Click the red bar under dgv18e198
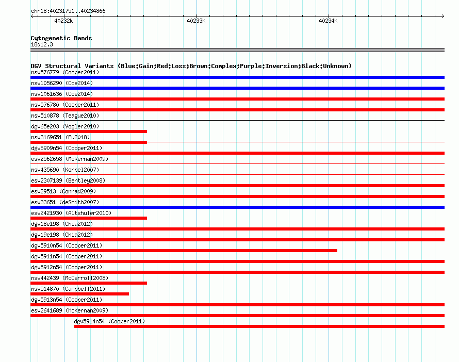The image size is (459, 362). tap(237, 229)
